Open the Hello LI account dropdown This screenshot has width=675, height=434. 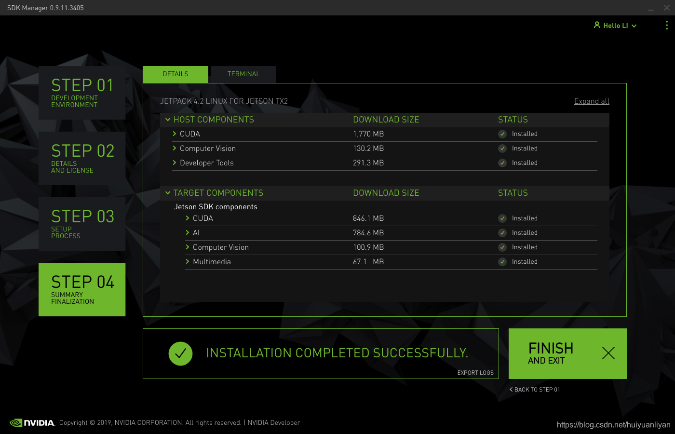coord(615,26)
